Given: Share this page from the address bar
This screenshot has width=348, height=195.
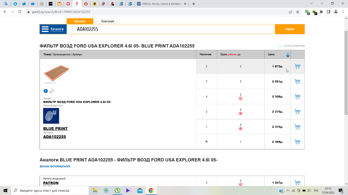Looking at the screenshot, I should 290,12.
